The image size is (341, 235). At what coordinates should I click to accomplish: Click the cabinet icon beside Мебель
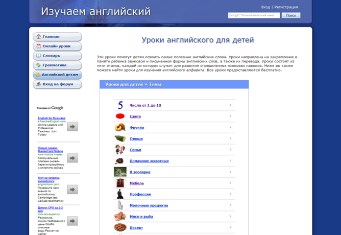[120, 183]
